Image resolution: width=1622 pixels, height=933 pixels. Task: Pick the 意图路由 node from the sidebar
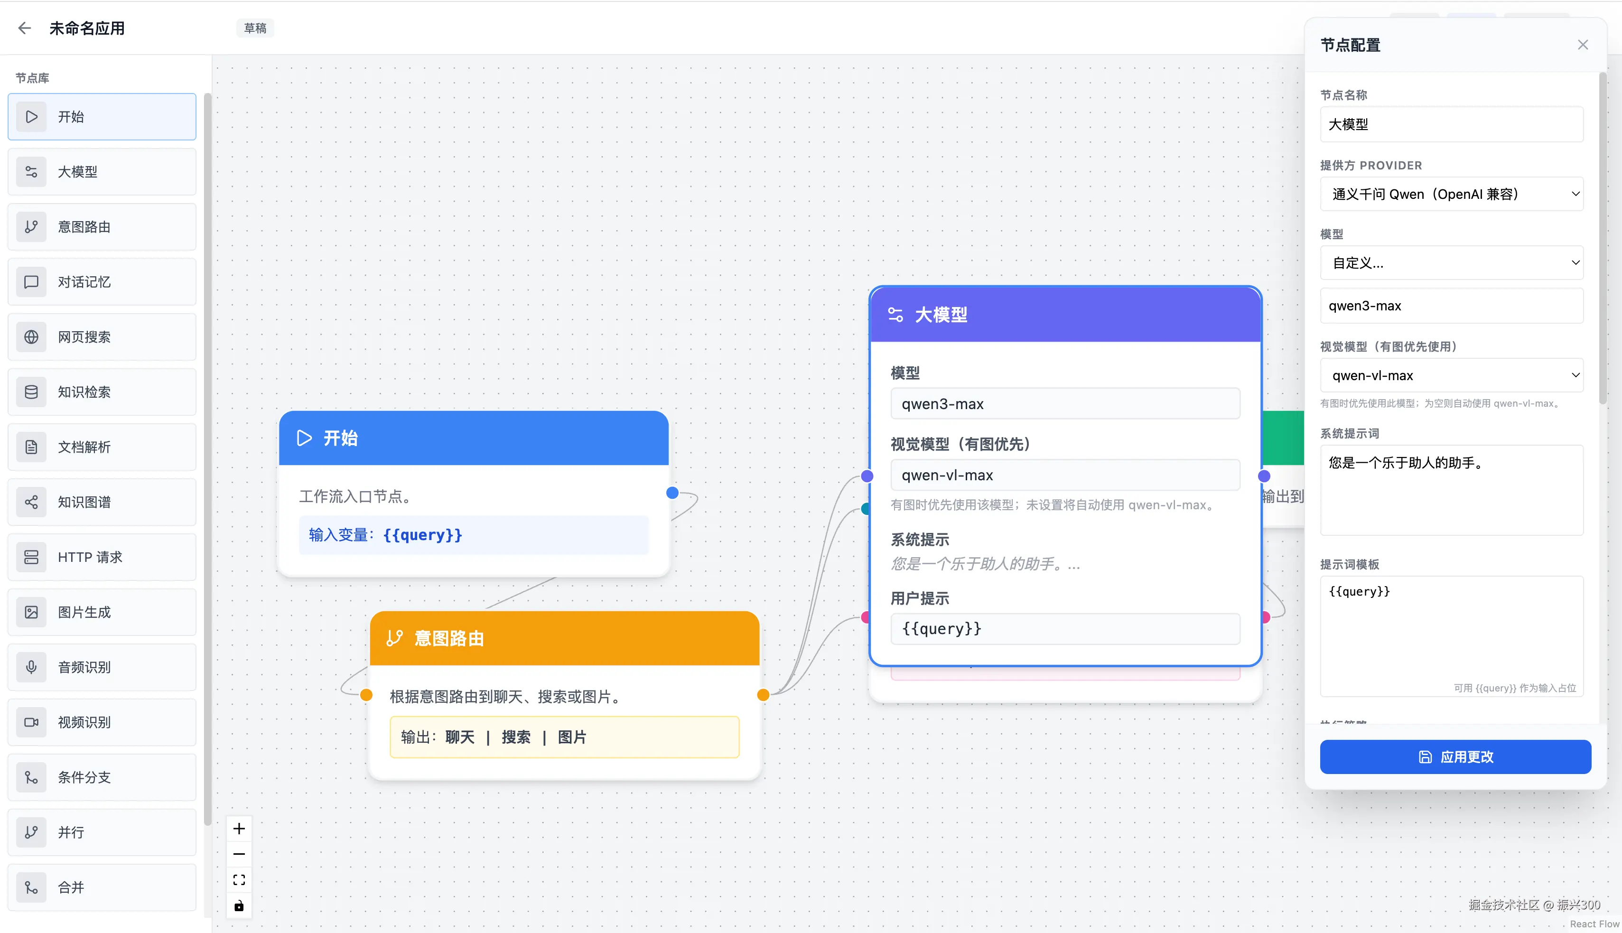click(x=102, y=227)
